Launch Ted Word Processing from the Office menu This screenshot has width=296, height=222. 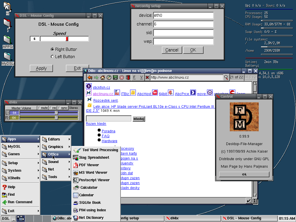tap(96, 150)
